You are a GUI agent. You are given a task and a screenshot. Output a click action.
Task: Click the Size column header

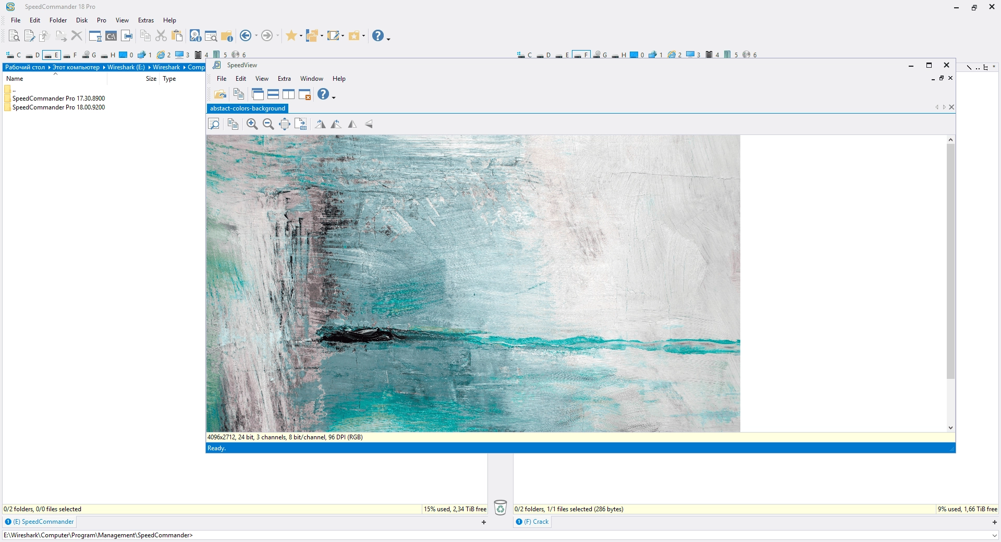(x=151, y=79)
